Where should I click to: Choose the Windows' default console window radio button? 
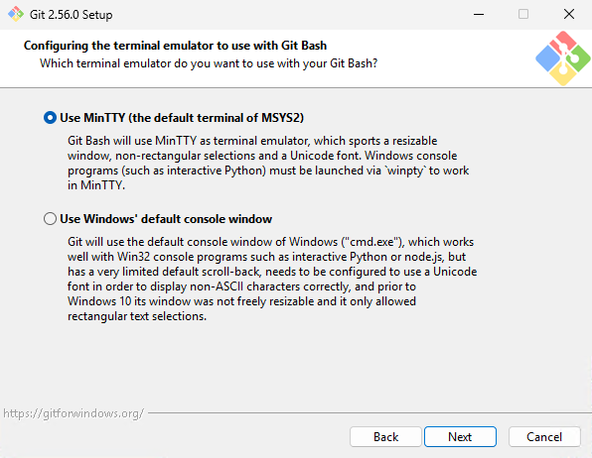click(50, 219)
